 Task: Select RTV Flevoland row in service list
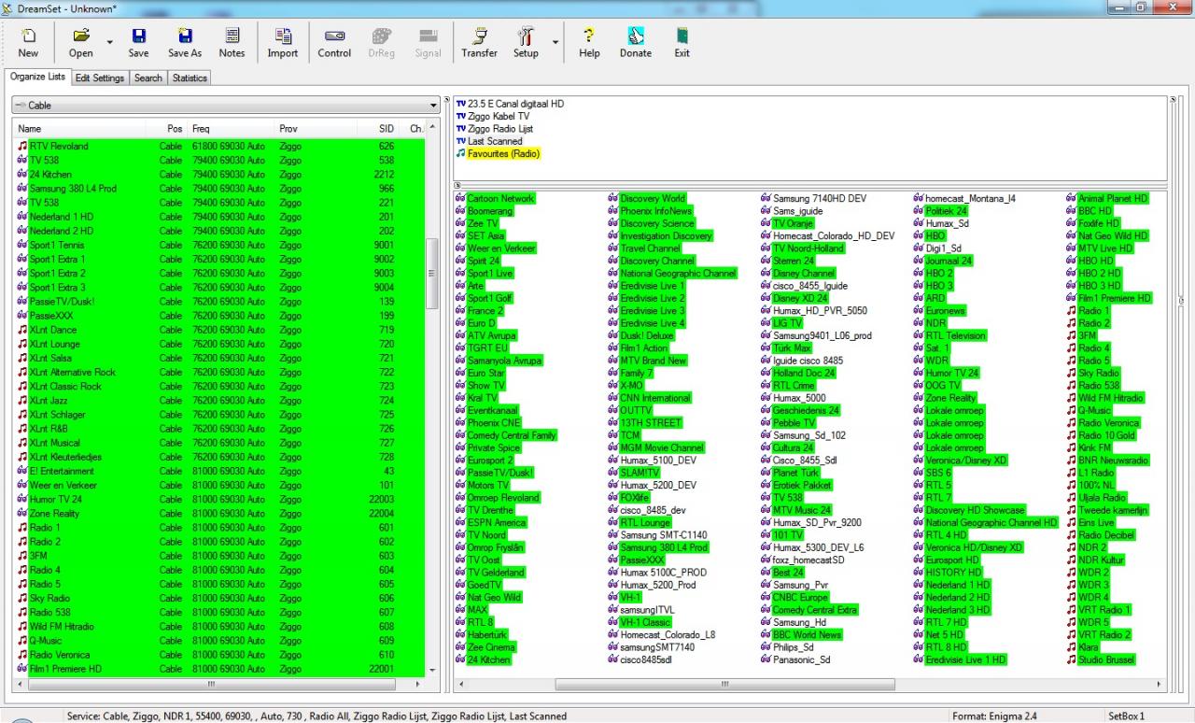[219, 146]
